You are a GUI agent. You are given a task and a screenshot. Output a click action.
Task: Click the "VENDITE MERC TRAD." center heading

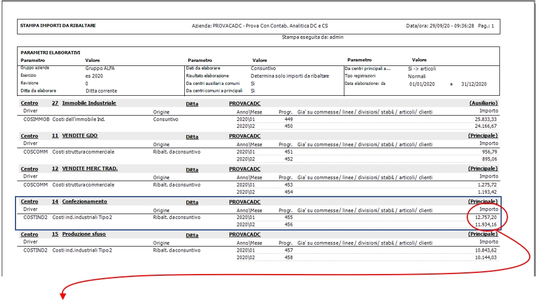tap(90, 169)
